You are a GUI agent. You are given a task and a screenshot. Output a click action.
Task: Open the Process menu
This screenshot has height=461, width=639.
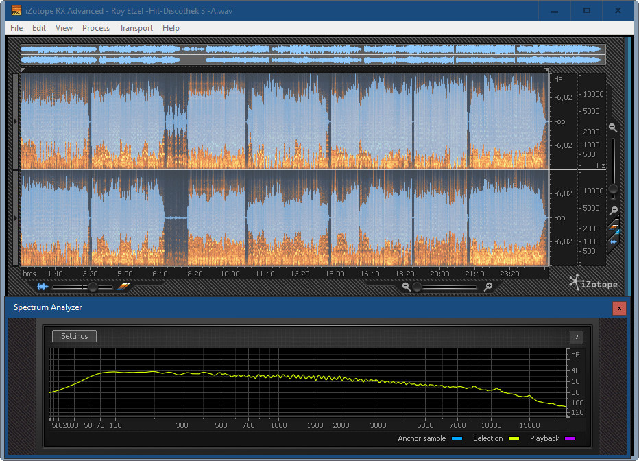point(96,28)
